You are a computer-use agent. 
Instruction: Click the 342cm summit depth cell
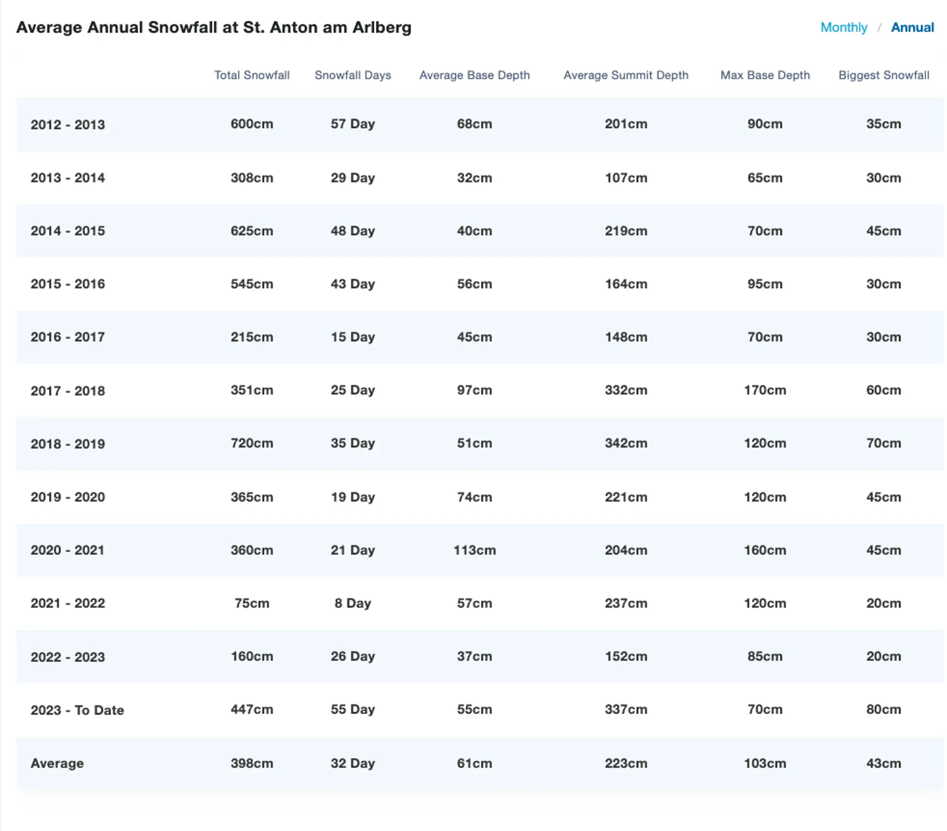[x=626, y=443]
